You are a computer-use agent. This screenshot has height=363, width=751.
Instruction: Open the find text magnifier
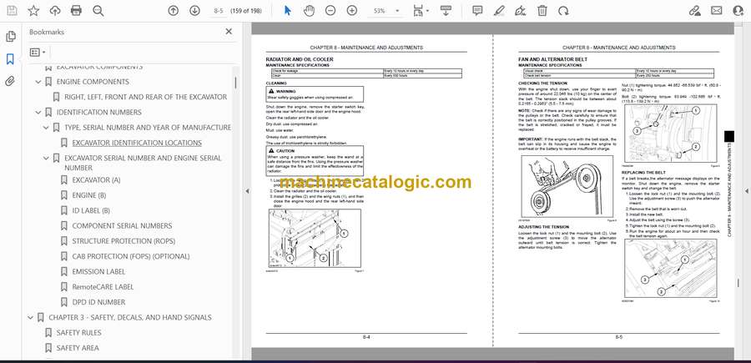(x=98, y=11)
